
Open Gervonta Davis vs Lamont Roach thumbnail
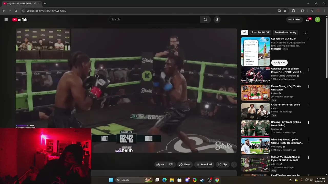coord(255,75)
